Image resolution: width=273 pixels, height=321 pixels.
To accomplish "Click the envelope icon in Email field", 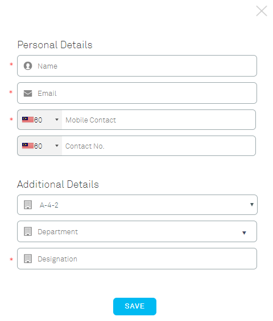I will [28, 94].
